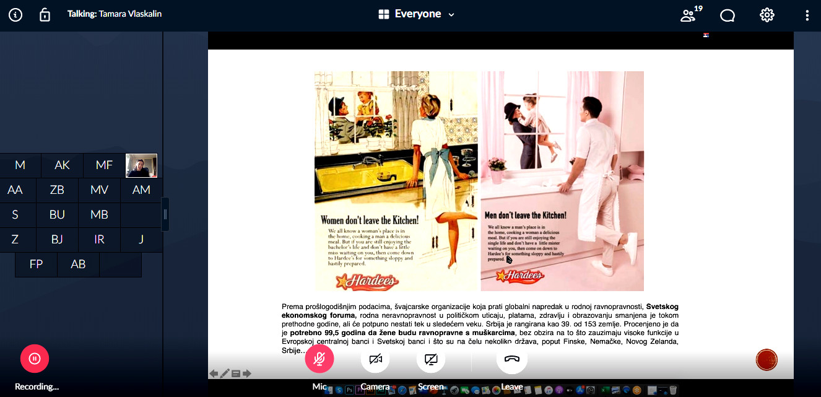Select participant tile FP
This screenshot has width=821, height=397.
point(36,264)
